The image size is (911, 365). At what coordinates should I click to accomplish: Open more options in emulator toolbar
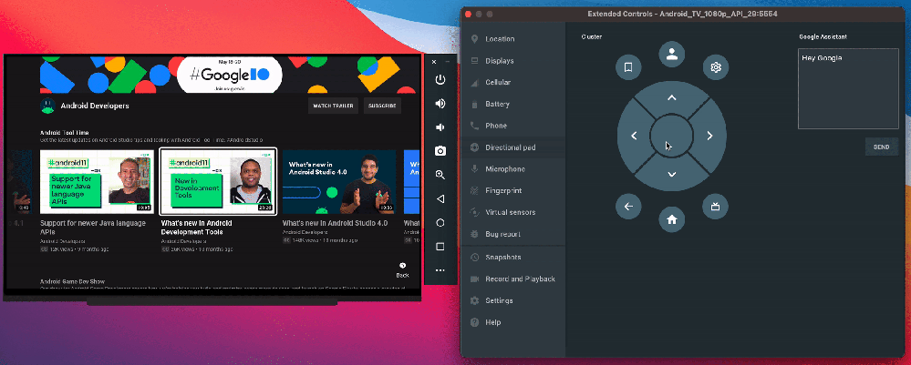click(440, 270)
